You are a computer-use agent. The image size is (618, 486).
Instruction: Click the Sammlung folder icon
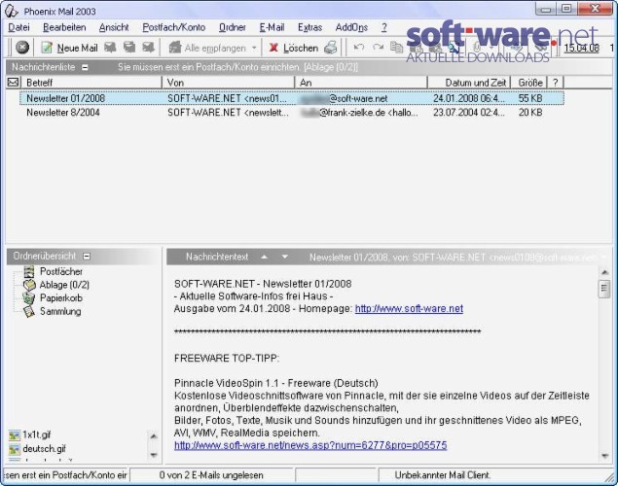[29, 311]
